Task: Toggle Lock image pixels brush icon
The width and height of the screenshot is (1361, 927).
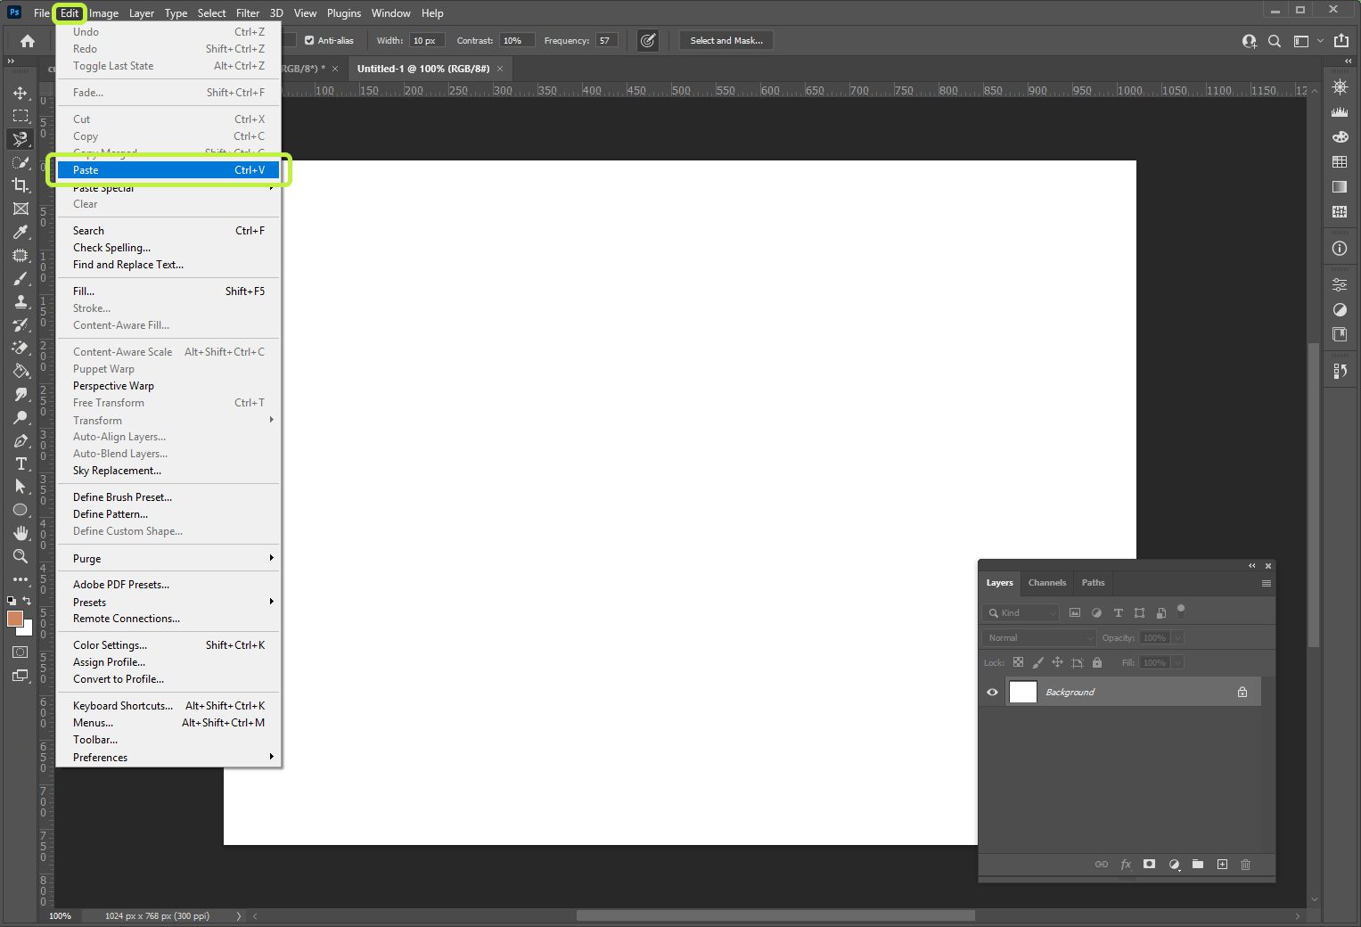Action: pyautogui.click(x=1037, y=662)
